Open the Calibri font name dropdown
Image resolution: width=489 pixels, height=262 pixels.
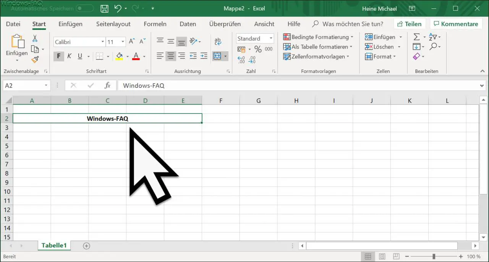pos(102,42)
